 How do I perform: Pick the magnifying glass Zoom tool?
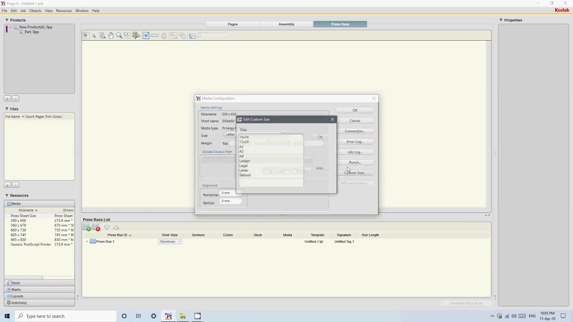[119, 35]
